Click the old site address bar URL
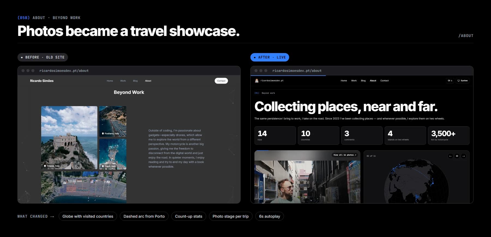The height and width of the screenshot is (237, 491). (x=64, y=71)
